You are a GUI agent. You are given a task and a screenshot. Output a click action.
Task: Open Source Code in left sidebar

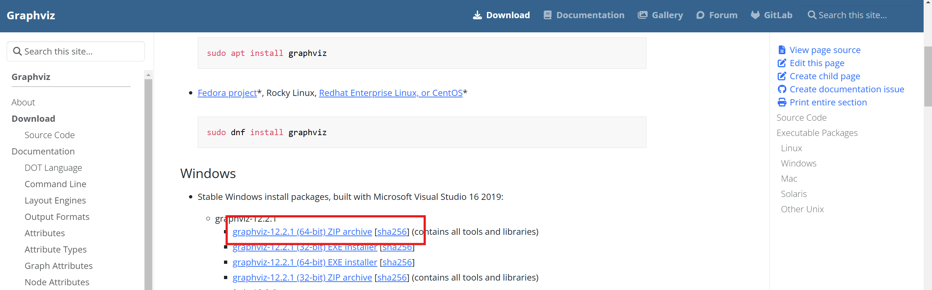[50, 135]
